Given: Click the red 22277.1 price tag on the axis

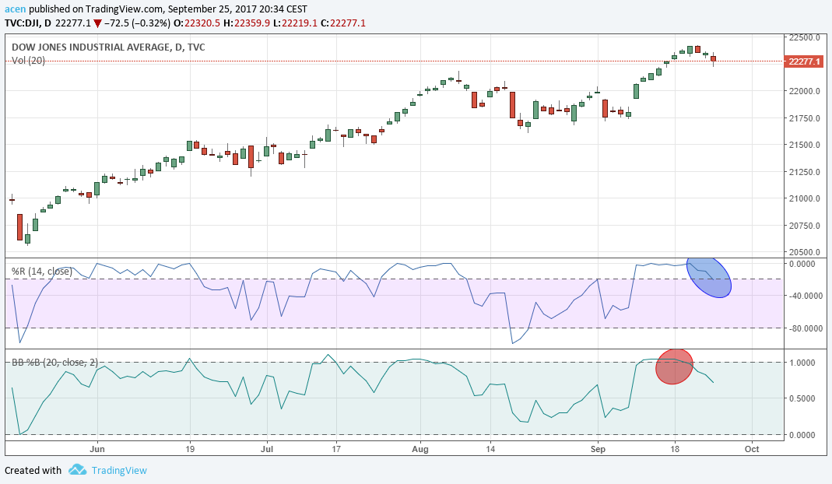Looking at the screenshot, I should [x=803, y=60].
